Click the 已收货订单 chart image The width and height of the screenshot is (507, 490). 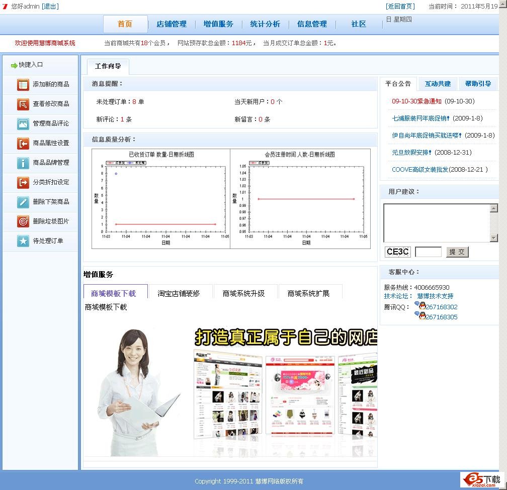pos(161,199)
